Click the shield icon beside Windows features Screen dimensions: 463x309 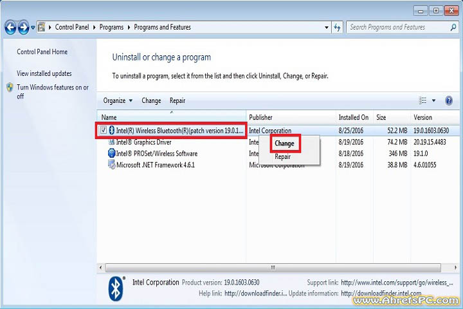[10, 88]
